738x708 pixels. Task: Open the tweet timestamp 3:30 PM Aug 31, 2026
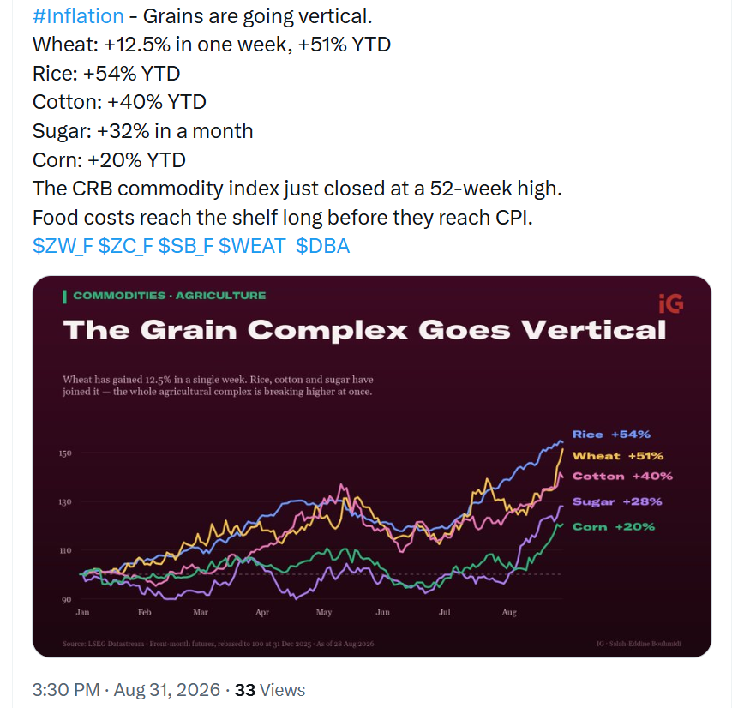point(126,690)
